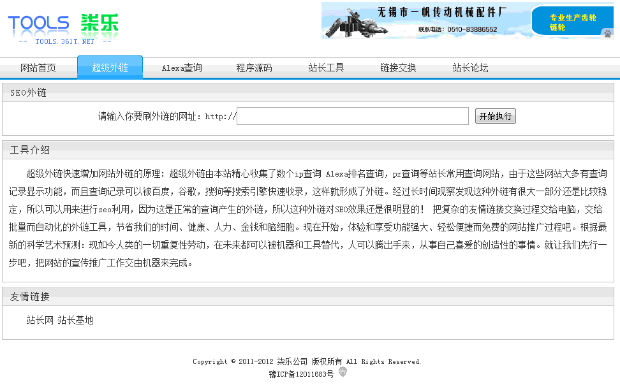This screenshot has width=620, height=385.
Task: Select the 超级外链 tab
Action: pyautogui.click(x=110, y=68)
